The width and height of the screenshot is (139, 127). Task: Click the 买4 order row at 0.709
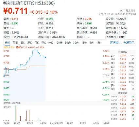click(x=123, y=85)
